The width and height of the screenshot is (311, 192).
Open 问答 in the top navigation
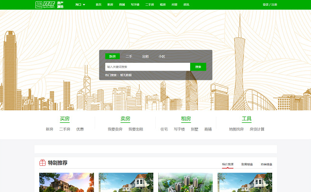[174, 4]
